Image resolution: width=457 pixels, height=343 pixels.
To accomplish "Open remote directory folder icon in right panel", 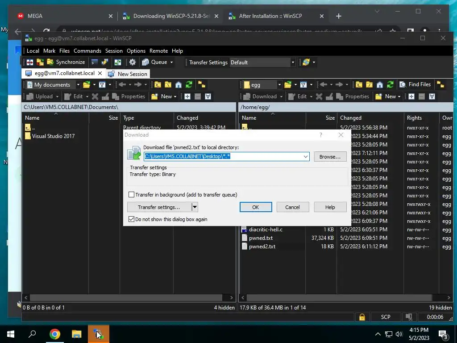I will pyautogui.click(x=288, y=85).
